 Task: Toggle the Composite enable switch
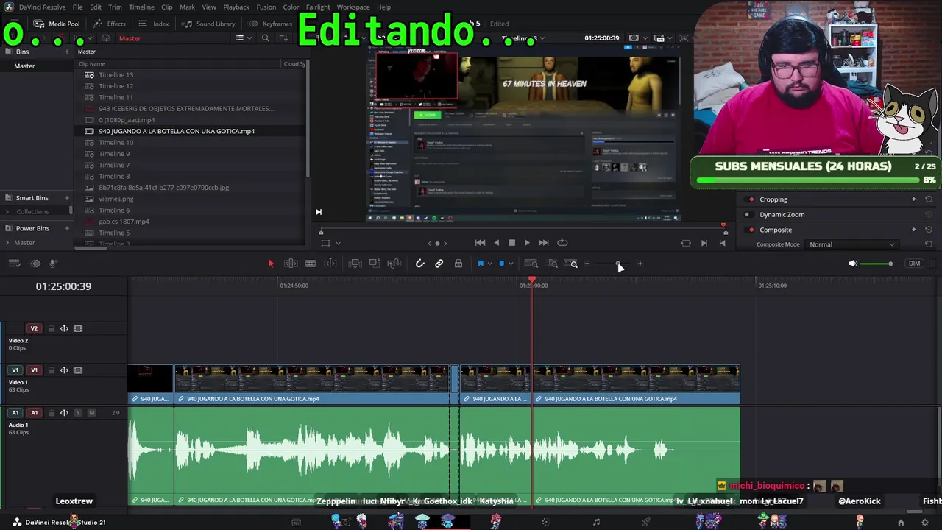(751, 230)
